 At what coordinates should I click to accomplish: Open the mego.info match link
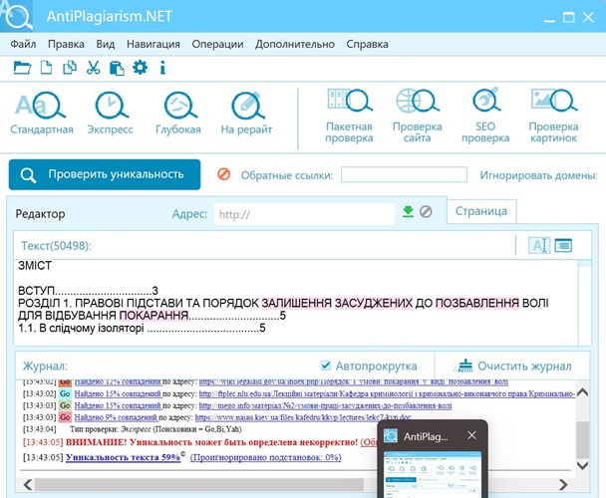click(325, 405)
